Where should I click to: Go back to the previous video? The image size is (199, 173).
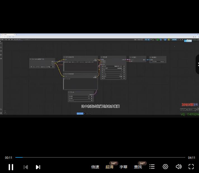(x=26, y=167)
